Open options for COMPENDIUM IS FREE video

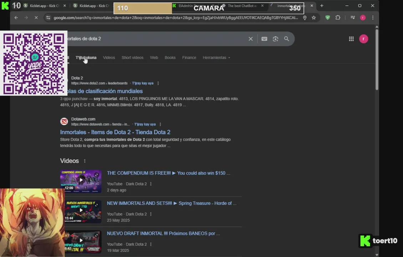[x=151, y=184]
